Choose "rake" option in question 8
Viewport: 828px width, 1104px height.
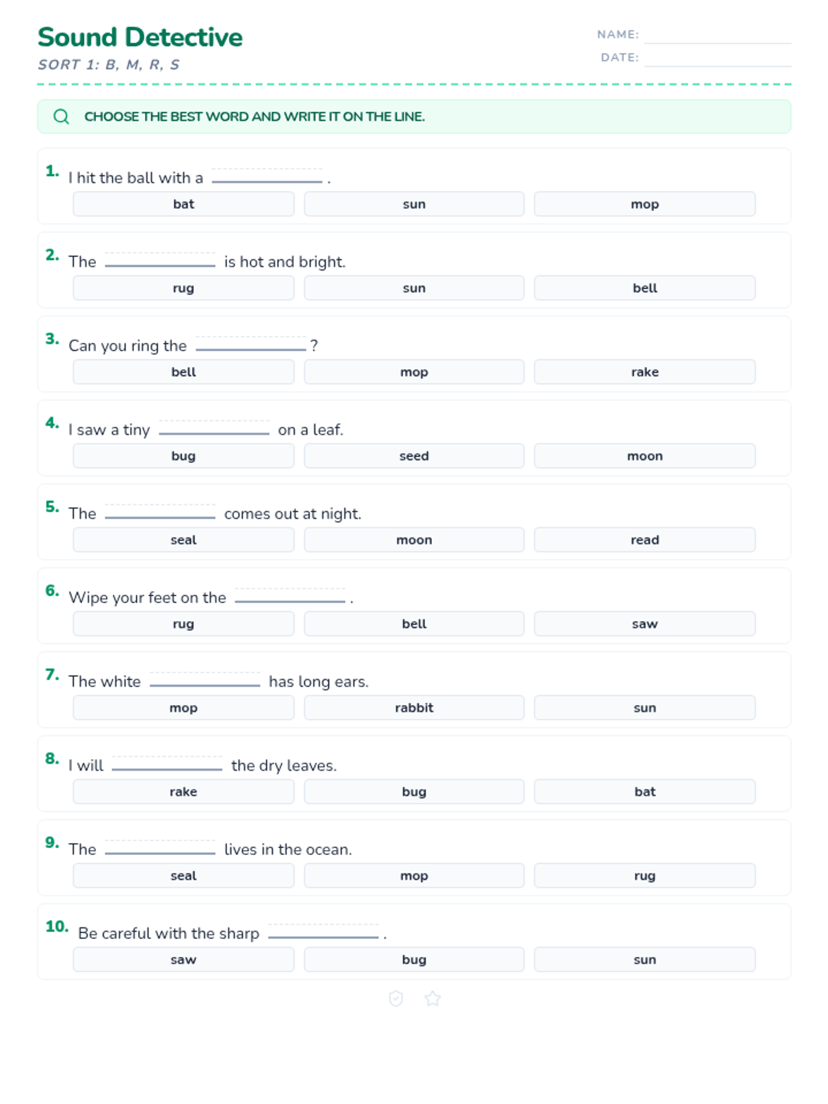click(x=184, y=792)
